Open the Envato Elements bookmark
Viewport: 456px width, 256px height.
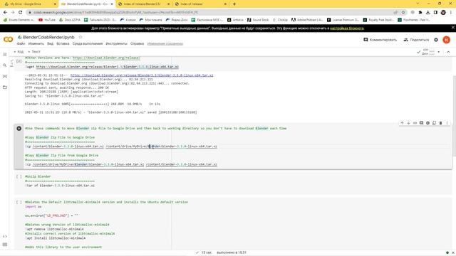pos(19,20)
